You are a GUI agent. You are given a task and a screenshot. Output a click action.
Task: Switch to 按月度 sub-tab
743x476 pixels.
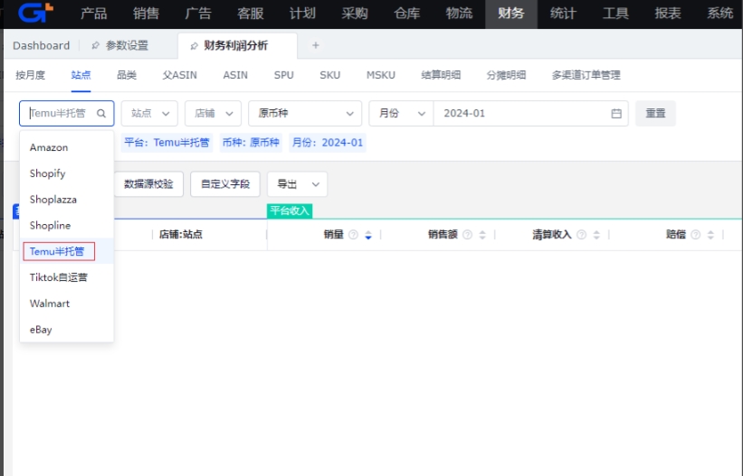(x=31, y=75)
